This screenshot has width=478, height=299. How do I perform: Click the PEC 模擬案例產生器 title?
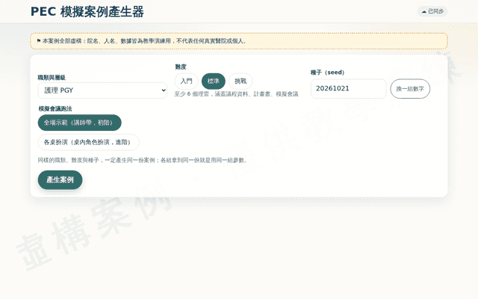pyautogui.click(x=87, y=12)
